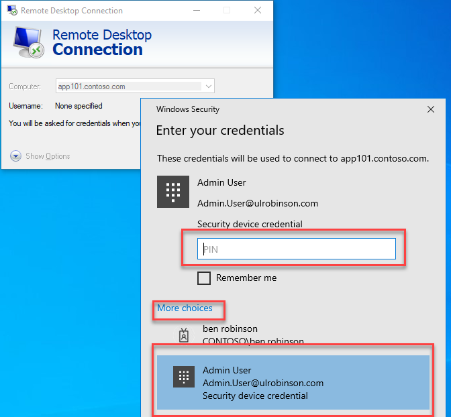This screenshot has width=451, height=417.
Task: Select the ben robinson smart card credential
Action: [293, 335]
